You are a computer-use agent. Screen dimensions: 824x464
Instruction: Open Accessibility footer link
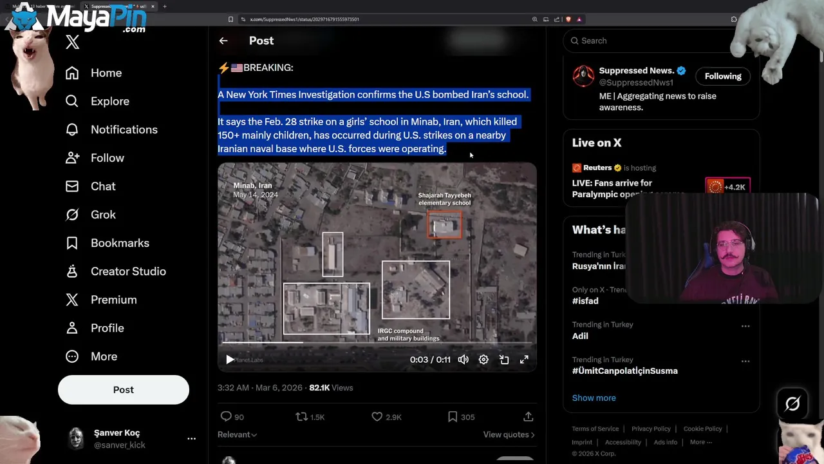pos(623,442)
